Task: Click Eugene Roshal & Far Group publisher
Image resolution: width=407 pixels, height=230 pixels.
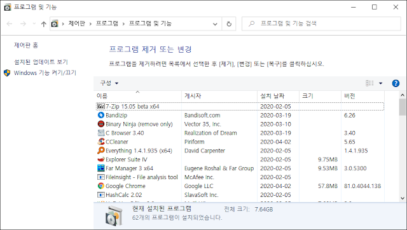Action: 219,168
